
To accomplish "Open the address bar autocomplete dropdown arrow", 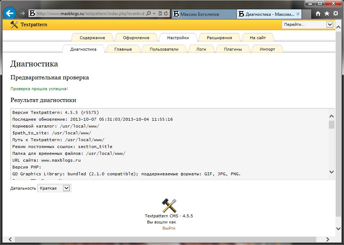I will pos(154,14).
